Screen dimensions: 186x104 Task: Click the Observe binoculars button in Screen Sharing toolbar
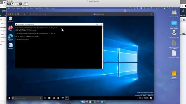[12, 4]
